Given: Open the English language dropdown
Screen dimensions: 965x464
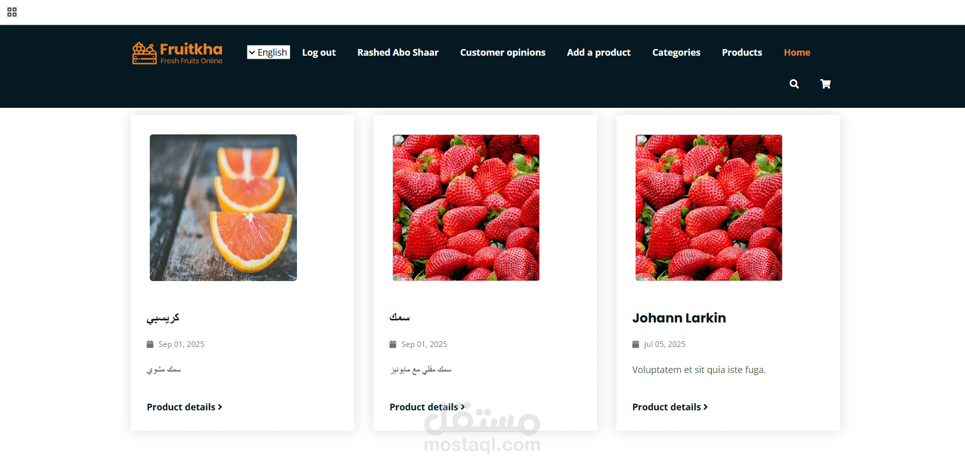Looking at the screenshot, I should pyautogui.click(x=268, y=52).
